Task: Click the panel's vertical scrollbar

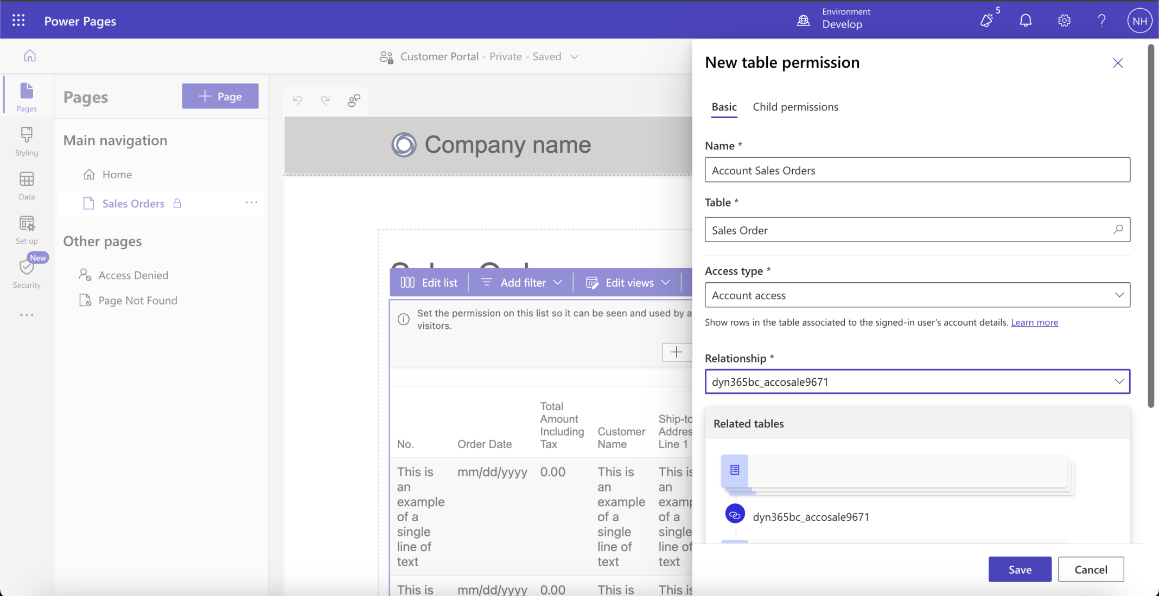Action: tap(1151, 228)
